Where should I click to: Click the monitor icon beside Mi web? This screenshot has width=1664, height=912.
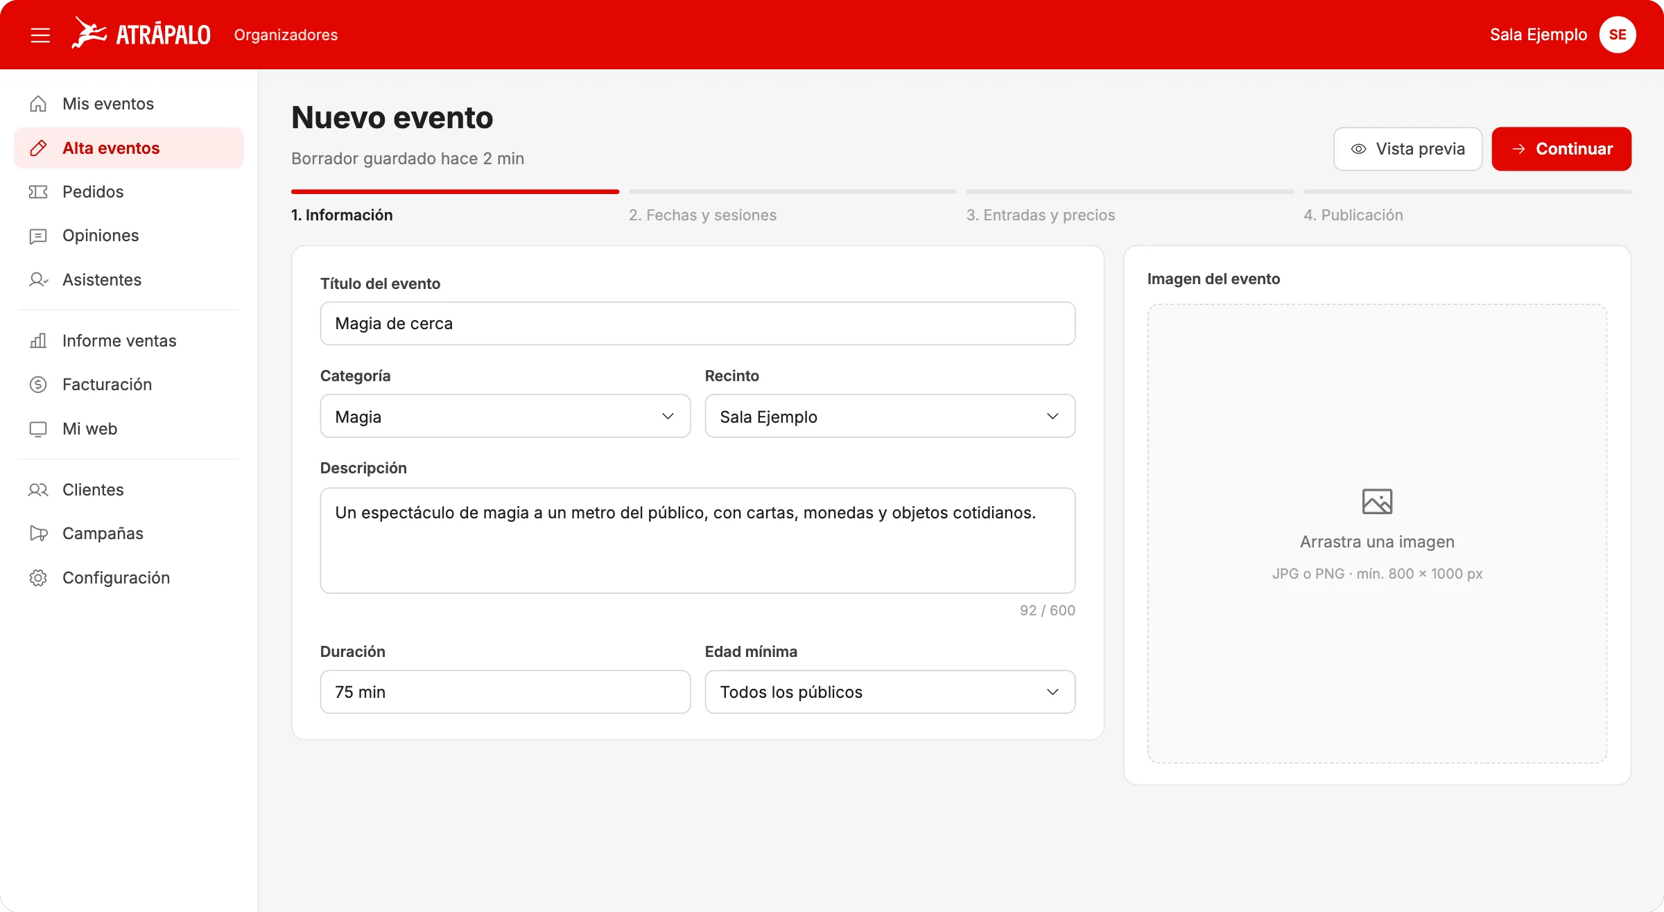[x=38, y=429]
